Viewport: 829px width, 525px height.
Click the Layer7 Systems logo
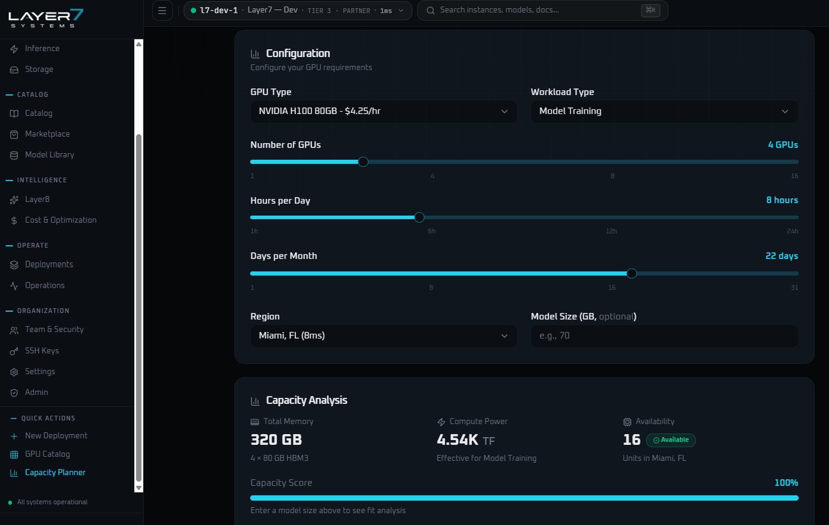point(46,18)
